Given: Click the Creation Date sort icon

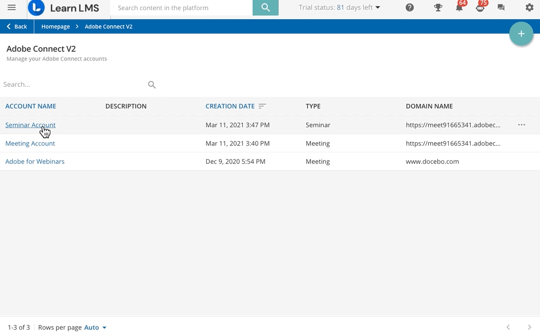Looking at the screenshot, I should 262,106.
